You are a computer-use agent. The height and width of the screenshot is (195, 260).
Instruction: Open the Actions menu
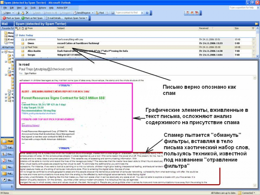point(42,8)
